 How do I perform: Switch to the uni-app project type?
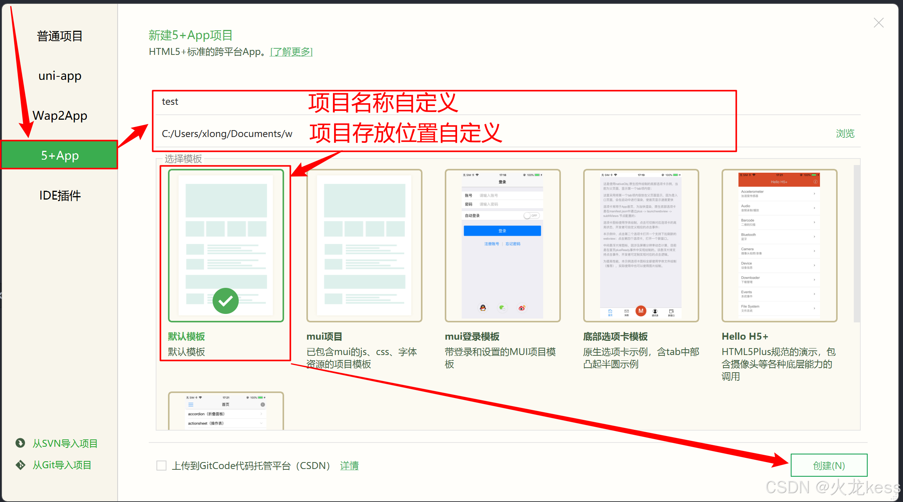click(x=60, y=76)
